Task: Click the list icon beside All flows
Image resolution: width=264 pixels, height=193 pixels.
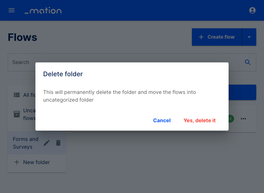Action: [16, 95]
